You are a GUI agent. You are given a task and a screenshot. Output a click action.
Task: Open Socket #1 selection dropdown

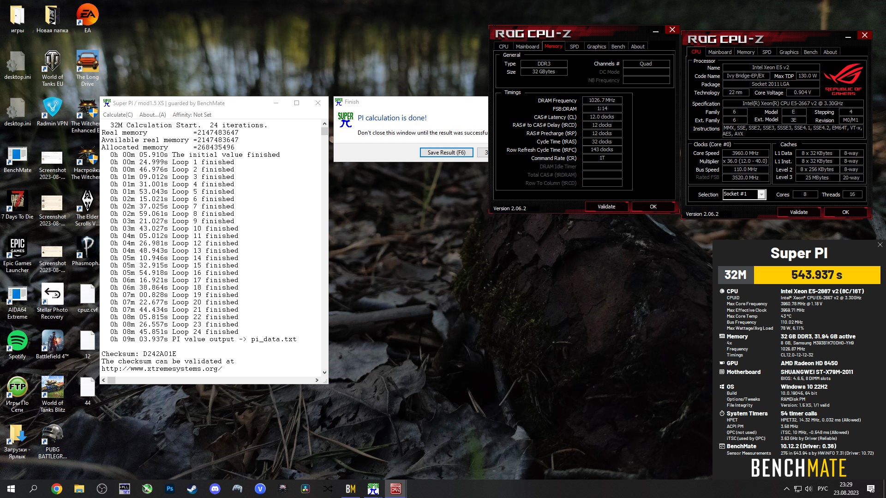point(744,194)
